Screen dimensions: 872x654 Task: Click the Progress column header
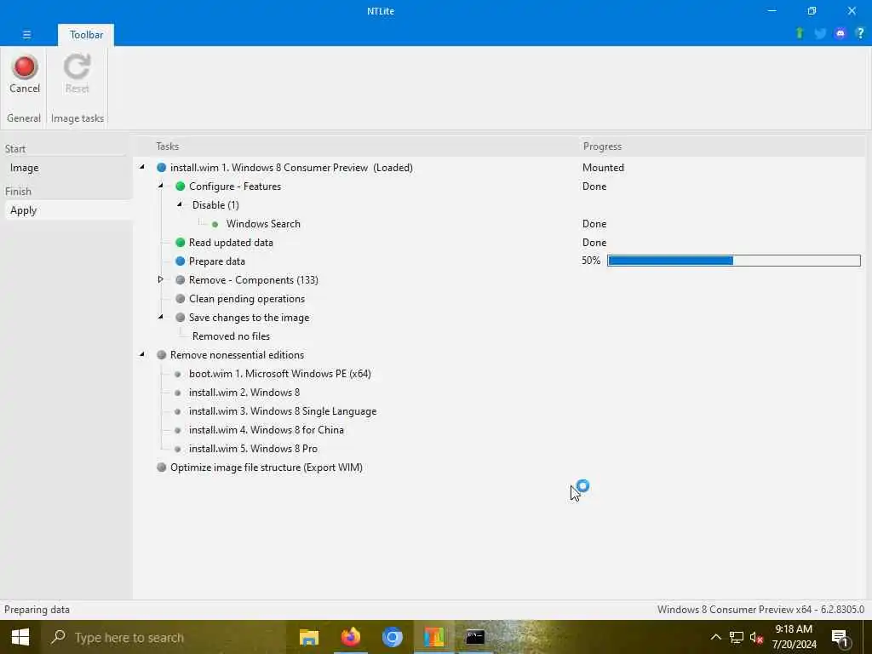click(x=602, y=146)
